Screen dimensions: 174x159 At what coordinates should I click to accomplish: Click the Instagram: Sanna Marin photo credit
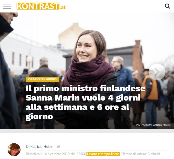[153, 125]
